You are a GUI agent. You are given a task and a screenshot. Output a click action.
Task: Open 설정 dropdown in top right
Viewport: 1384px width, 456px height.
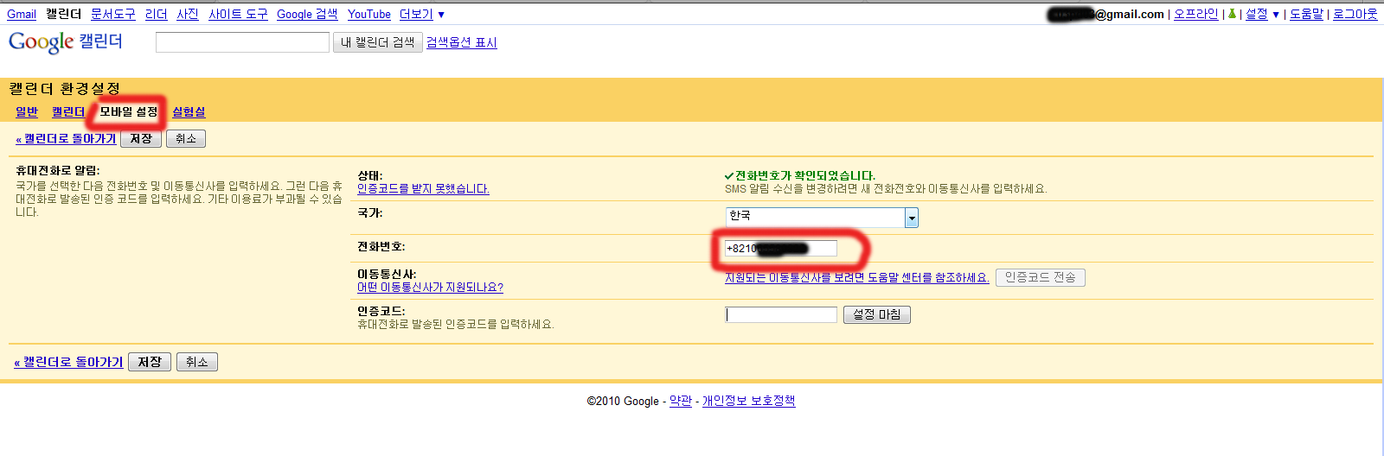tap(1262, 14)
